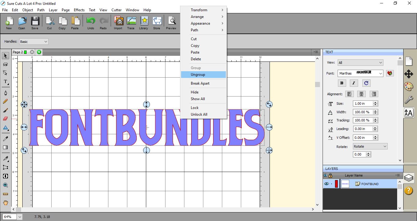Choose Delete in the context menu
This screenshot has height=221, width=417.
pyautogui.click(x=203, y=59)
